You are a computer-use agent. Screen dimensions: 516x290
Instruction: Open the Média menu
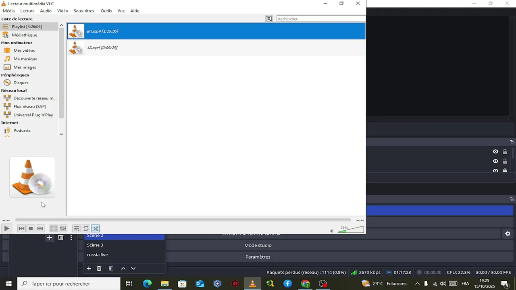click(x=8, y=11)
